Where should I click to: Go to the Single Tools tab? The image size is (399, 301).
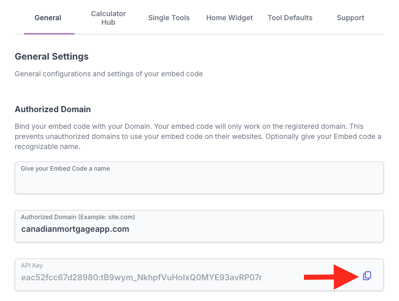click(169, 18)
